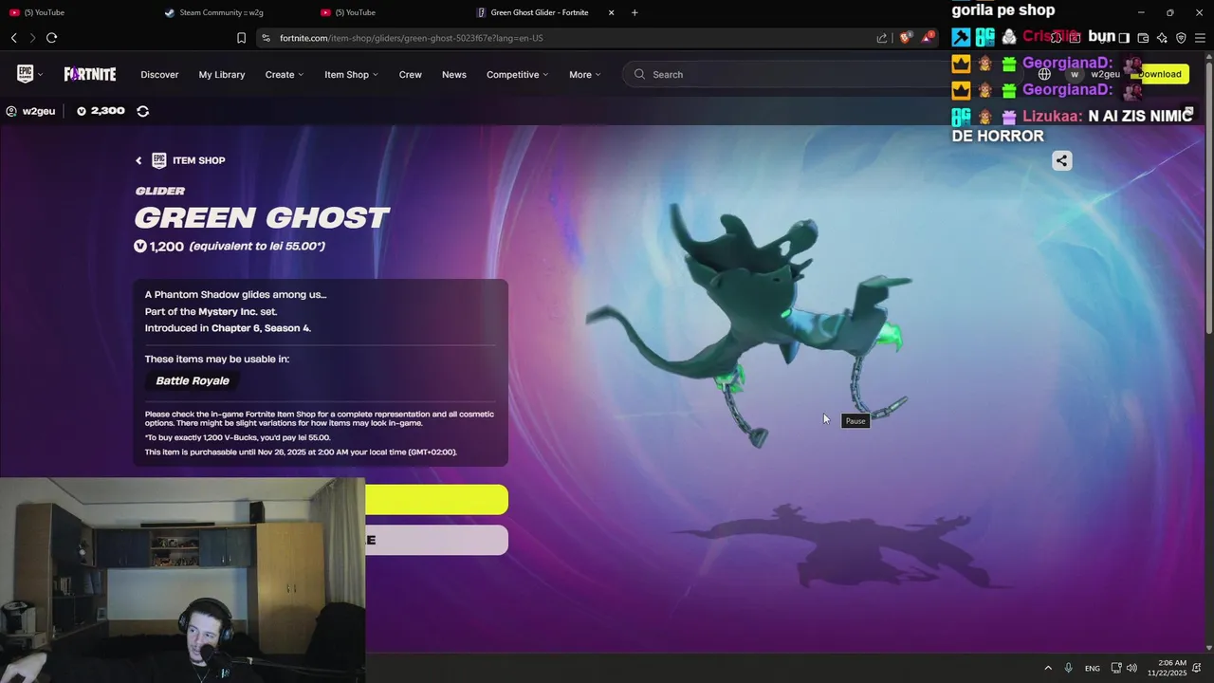Open the Crew nav item
This screenshot has width=1214, height=683.
pos(411,74)
